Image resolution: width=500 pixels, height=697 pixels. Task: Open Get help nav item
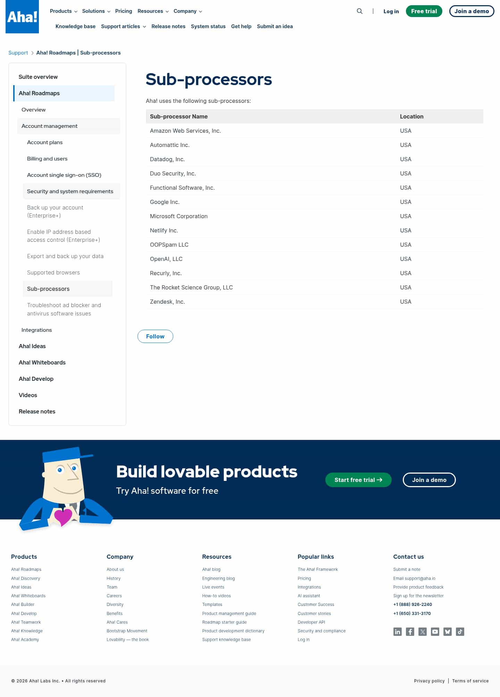pos(241,26)
